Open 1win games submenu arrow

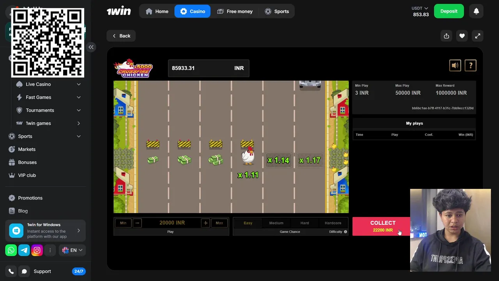click(79, 123)
